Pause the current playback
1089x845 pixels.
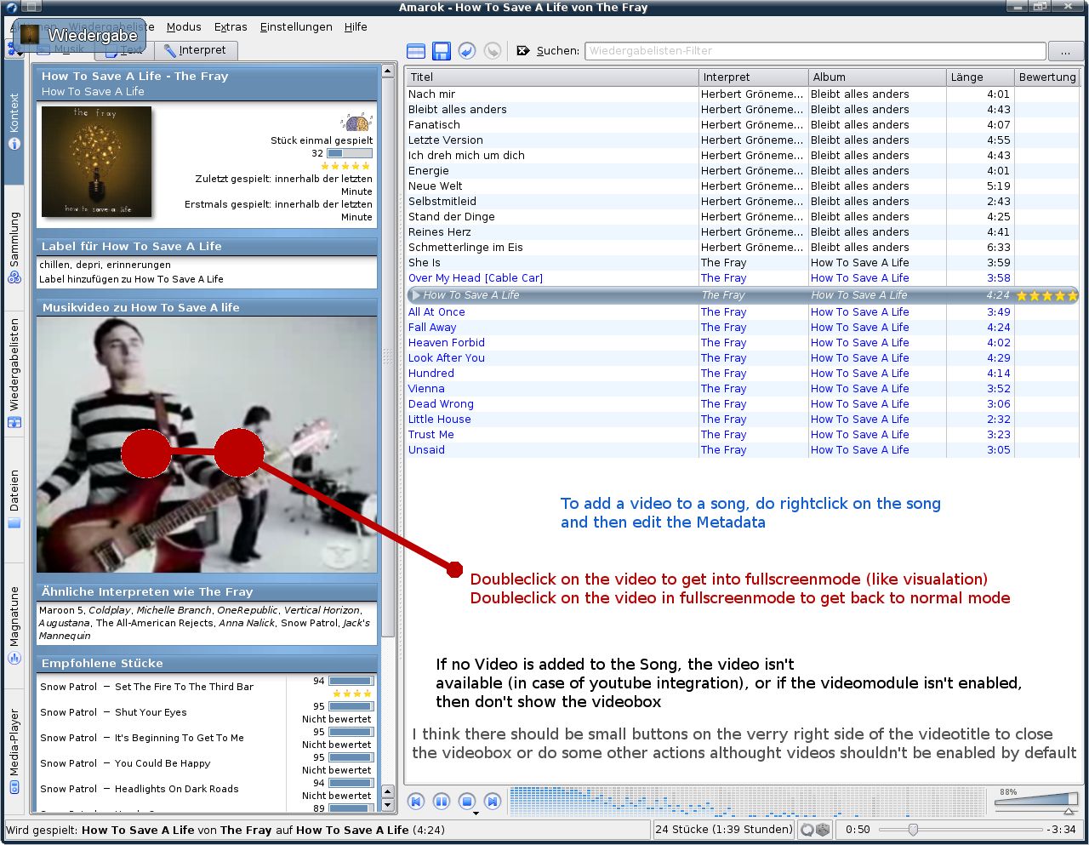tap(442, 802)
